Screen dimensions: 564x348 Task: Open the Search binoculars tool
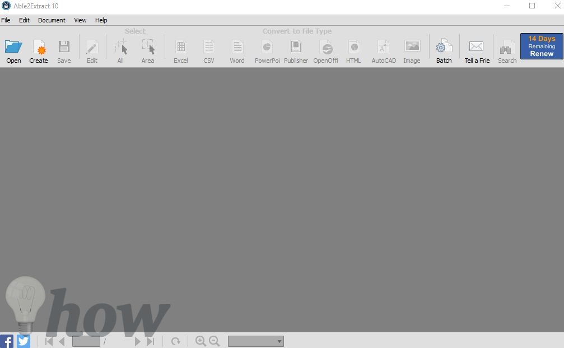pyautogui.click(x=507, y=48)
